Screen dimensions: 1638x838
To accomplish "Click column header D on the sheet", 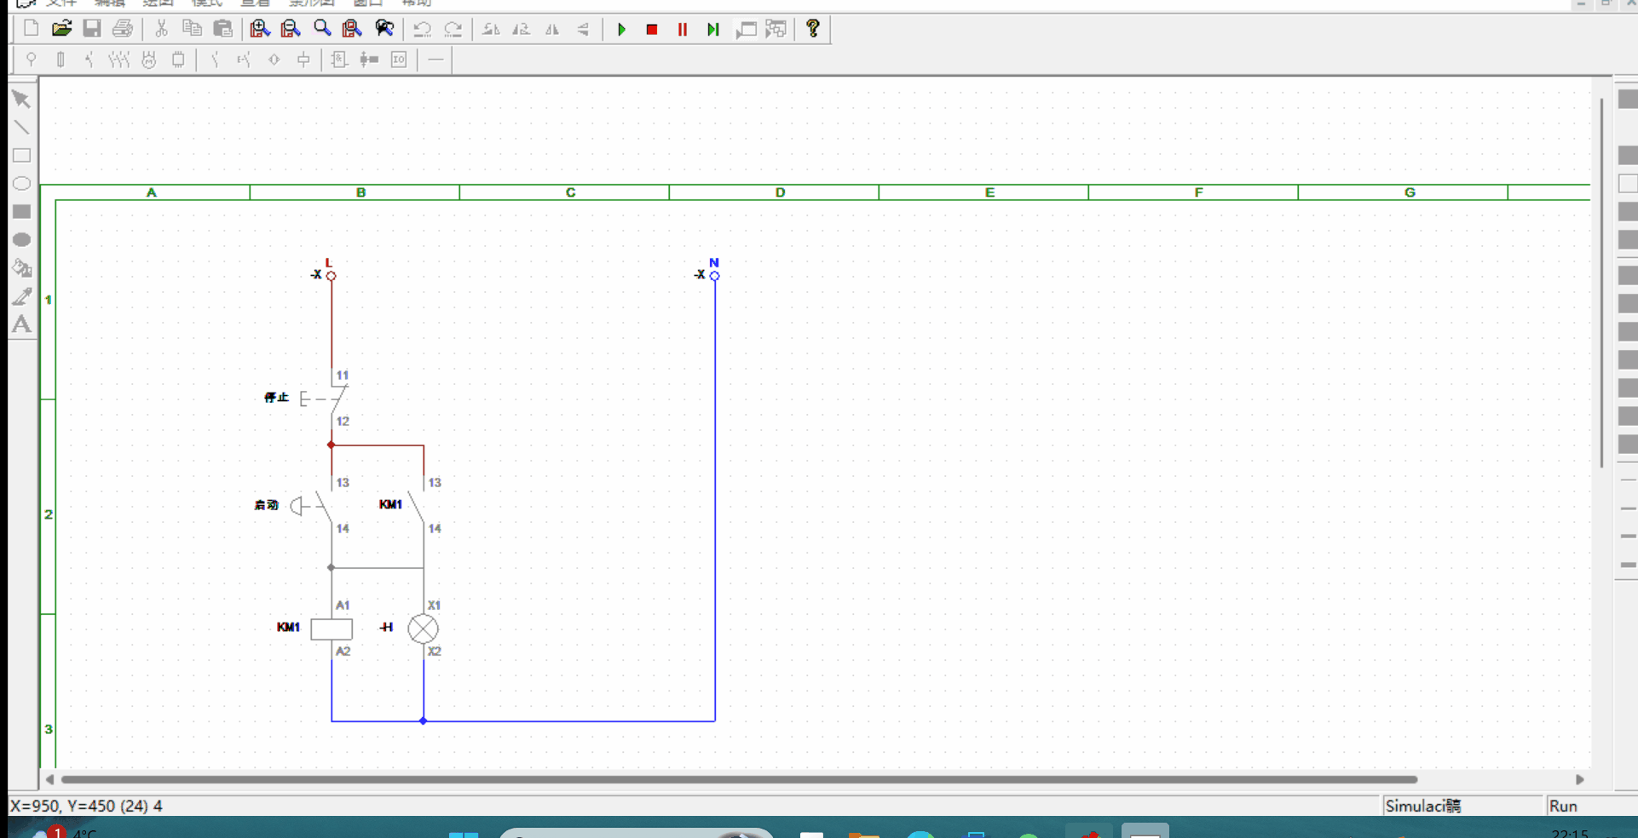I will [780, 192].
